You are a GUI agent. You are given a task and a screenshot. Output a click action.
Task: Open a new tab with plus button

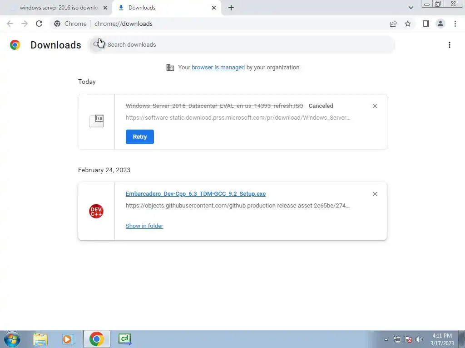(231, 8)
